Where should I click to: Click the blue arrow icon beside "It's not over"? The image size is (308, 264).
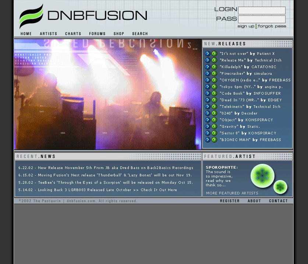pyautogui.click(x=208, y=53)
